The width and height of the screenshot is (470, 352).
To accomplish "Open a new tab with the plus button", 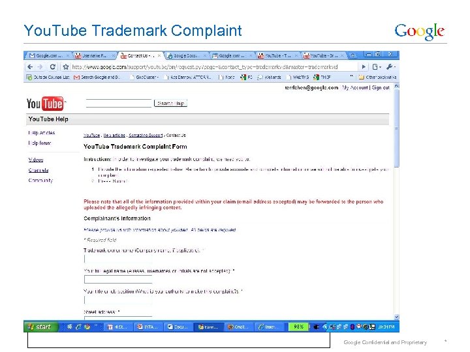I will tap(352, 55).
